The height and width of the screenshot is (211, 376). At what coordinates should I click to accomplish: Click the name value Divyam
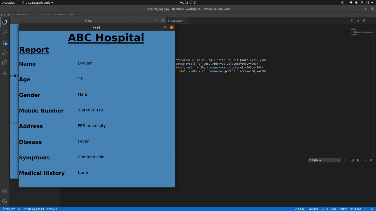coord(85,63)
